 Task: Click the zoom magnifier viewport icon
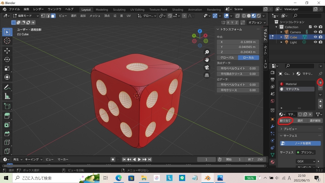(x=207, y=52)
